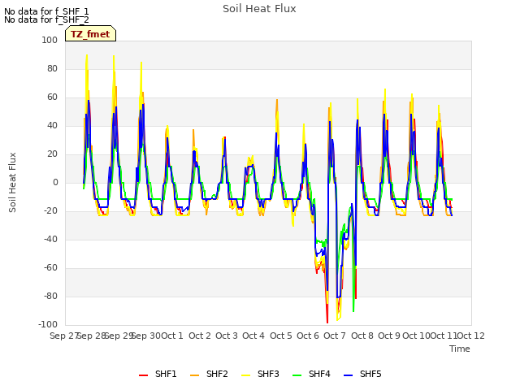Click the Sep 27 x-axis date label

point(63,336)
